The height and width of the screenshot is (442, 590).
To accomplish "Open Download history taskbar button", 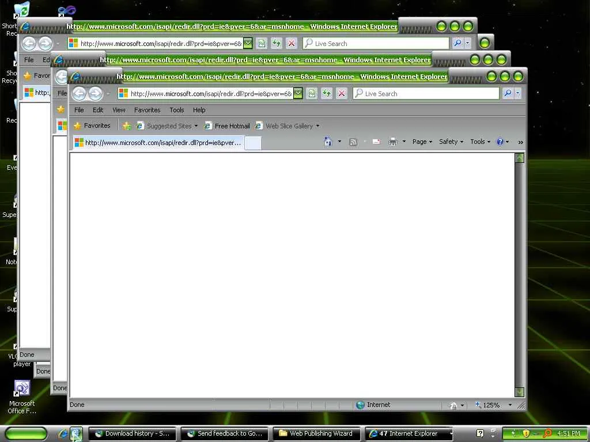I will click(x=133, y=433).
